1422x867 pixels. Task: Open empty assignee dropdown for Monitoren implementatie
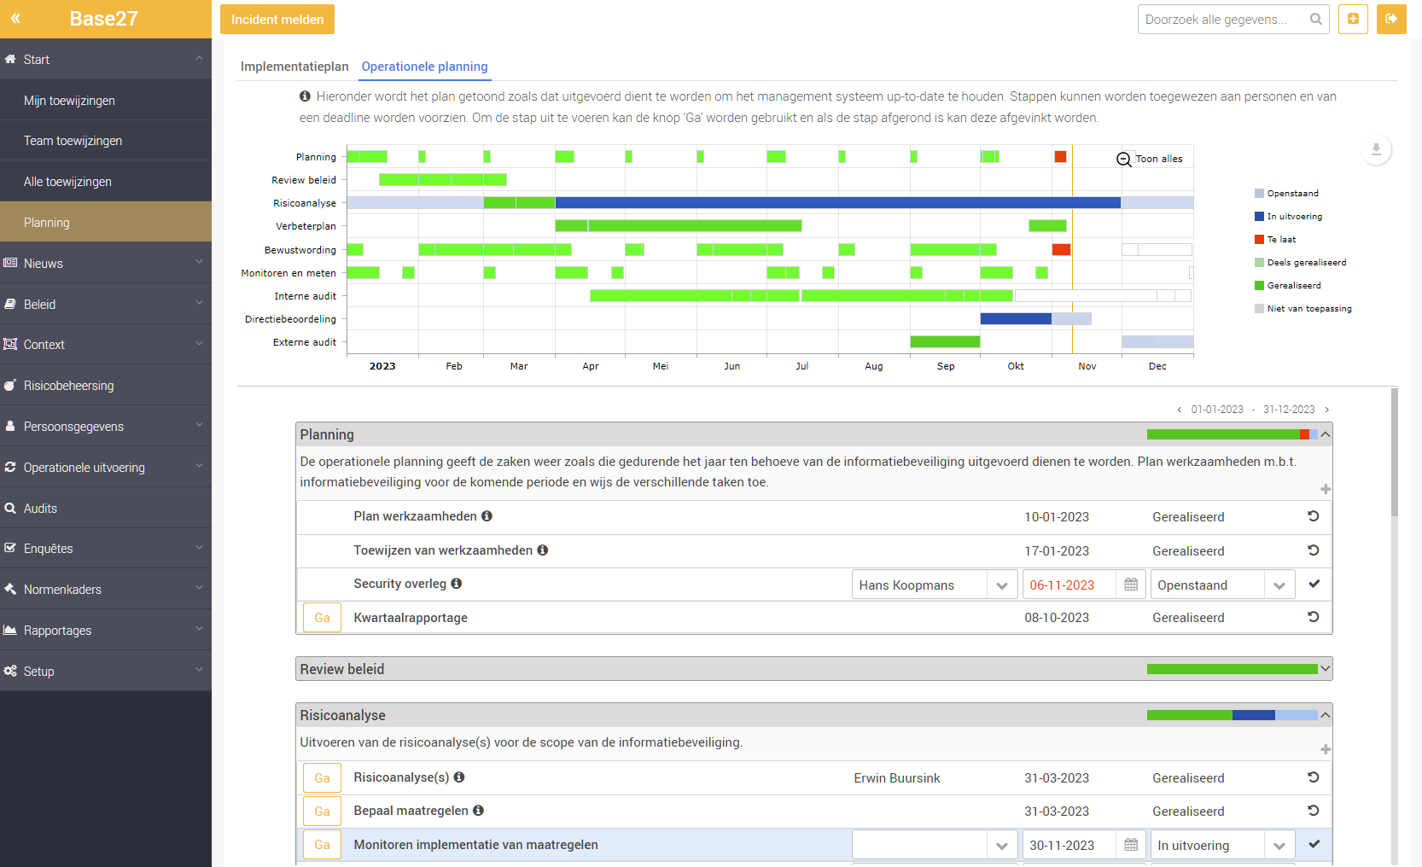(1002, 846)
